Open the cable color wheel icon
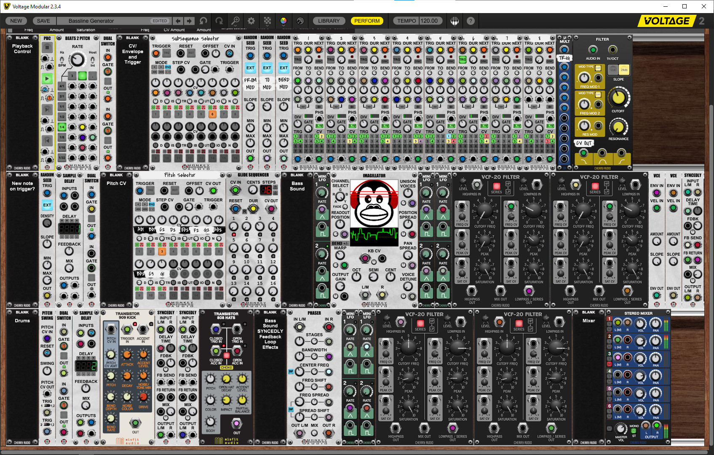 (x=283, y=21)
